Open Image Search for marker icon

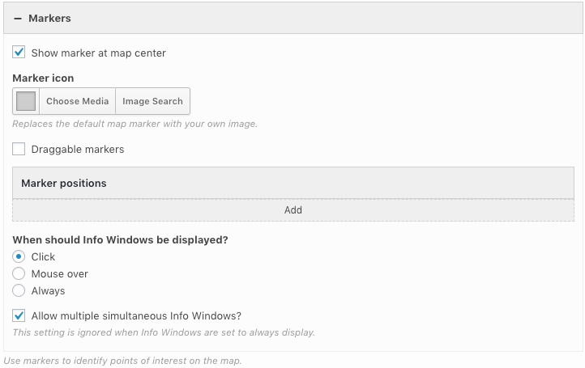(x=152, y=101)
